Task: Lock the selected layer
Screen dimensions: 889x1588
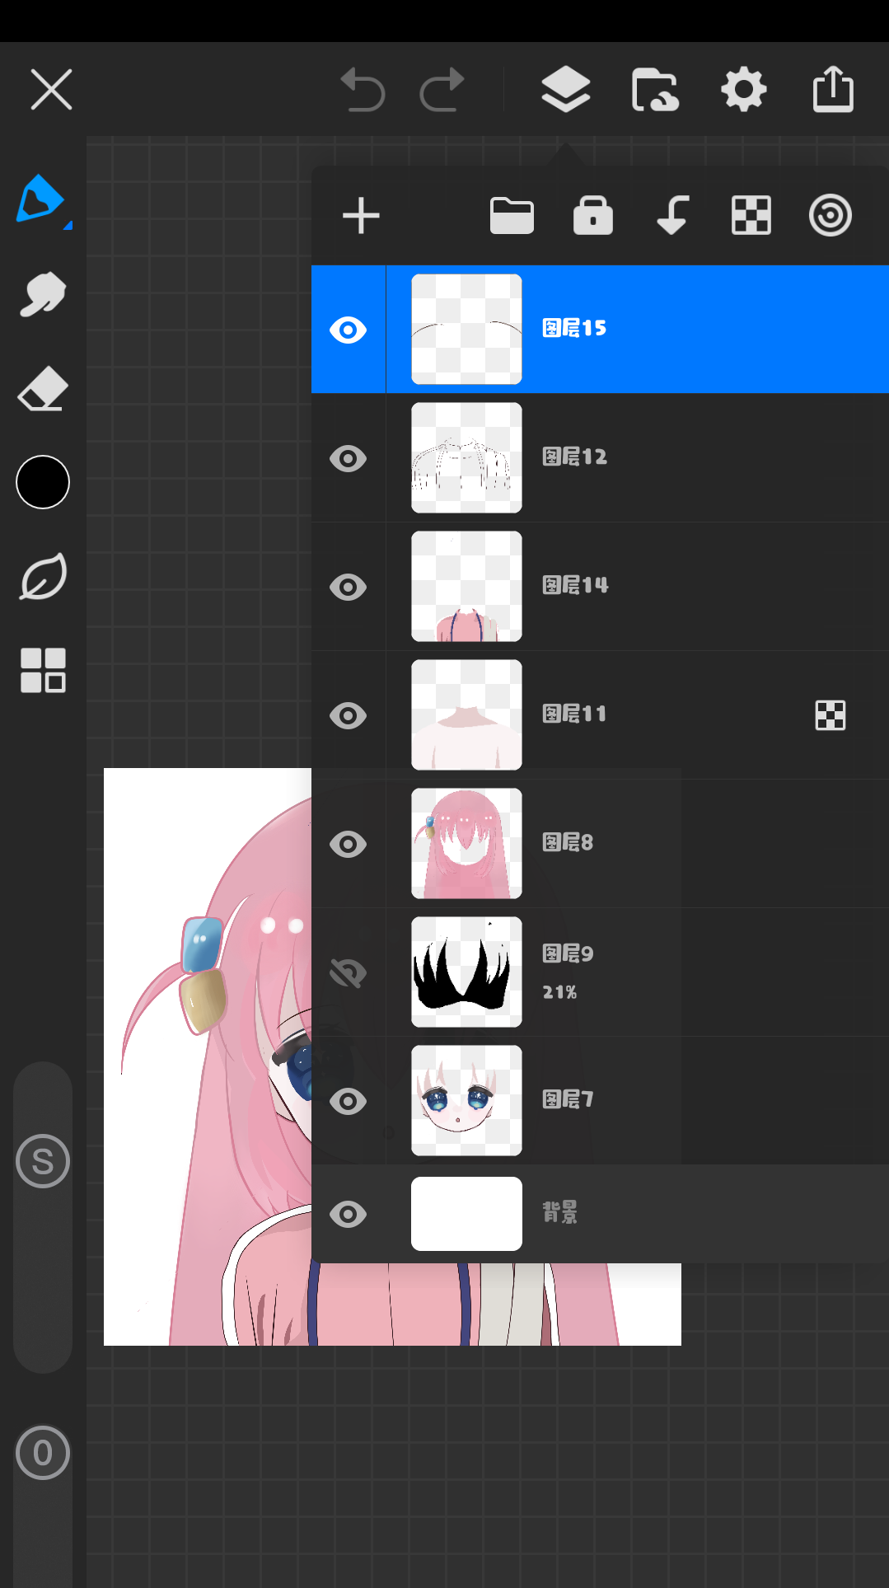Action: [592, 216]
